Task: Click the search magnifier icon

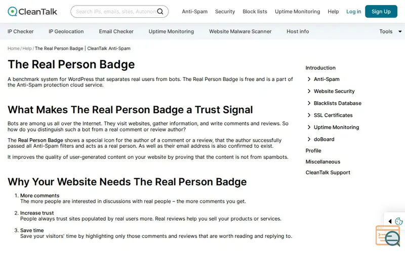Action: [160, 11]
